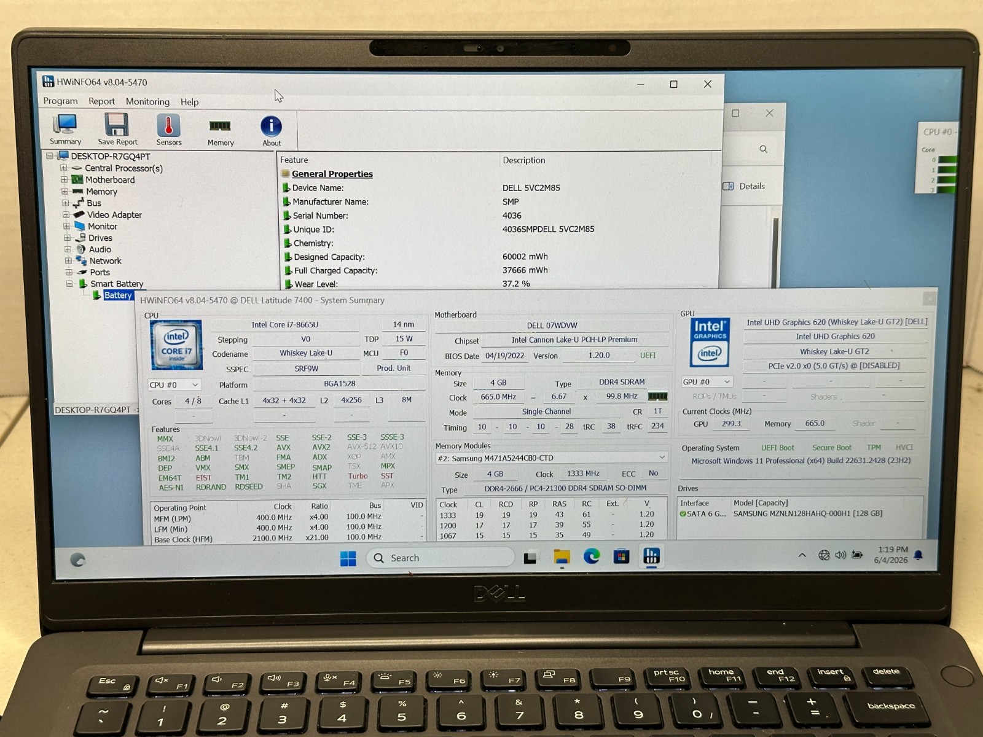Show hidden tray icons chevron

(802, 555)
